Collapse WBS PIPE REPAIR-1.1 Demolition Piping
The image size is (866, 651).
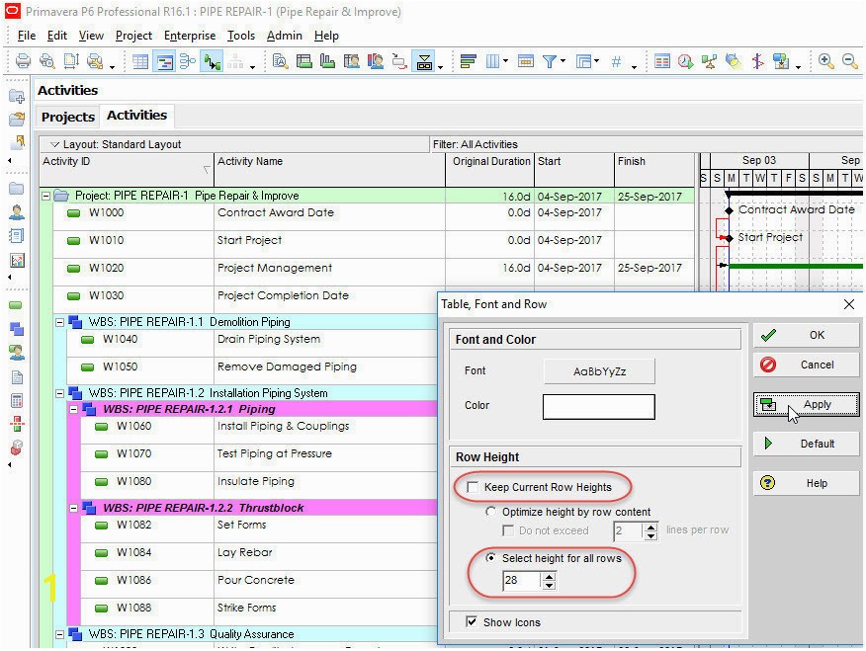pos(59,322)
